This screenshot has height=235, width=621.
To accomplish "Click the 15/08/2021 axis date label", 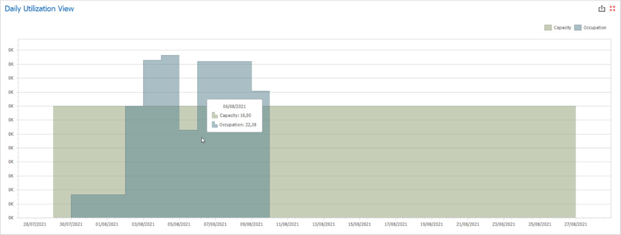I will coord(360,224).
